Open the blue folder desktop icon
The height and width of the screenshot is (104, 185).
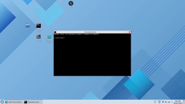[x=28, y=26]
